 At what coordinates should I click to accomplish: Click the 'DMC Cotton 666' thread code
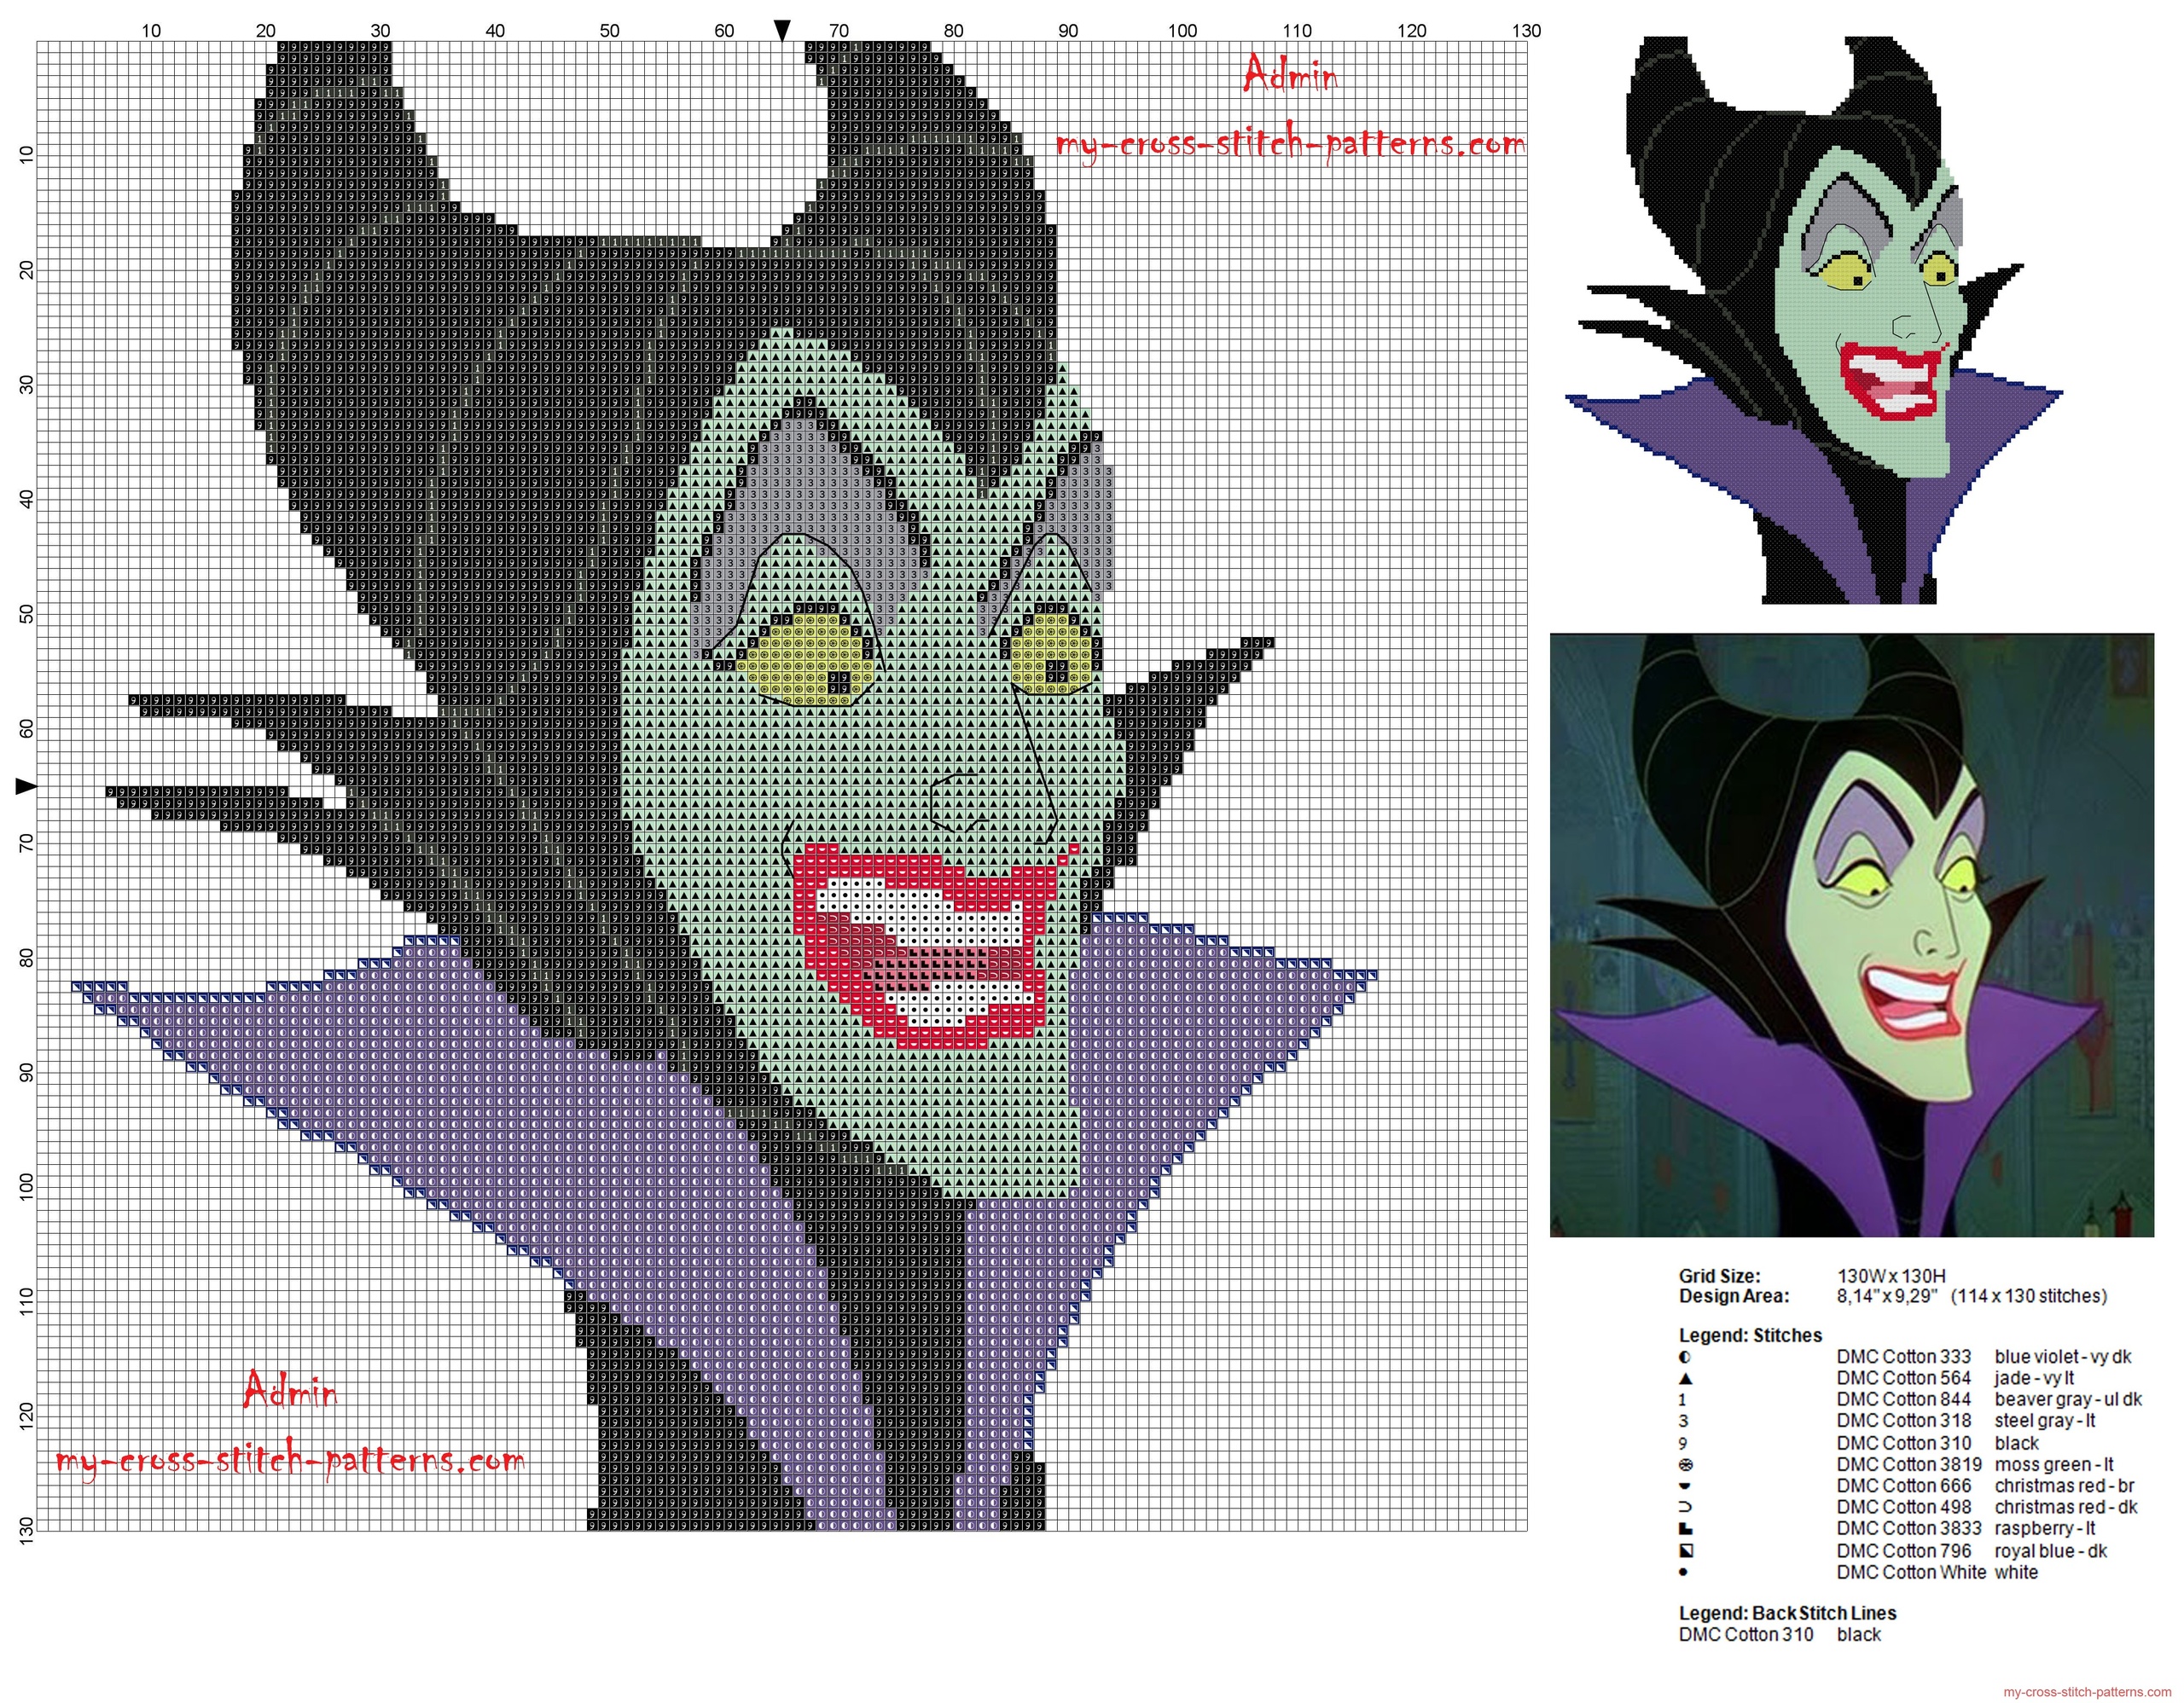[1904, 1486]
